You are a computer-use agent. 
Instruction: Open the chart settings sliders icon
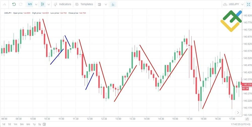point(247,119)
